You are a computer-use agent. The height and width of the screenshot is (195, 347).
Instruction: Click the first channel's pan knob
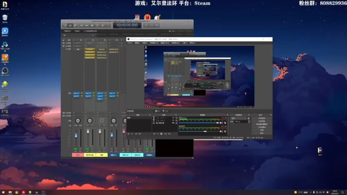tap(78, 120)
